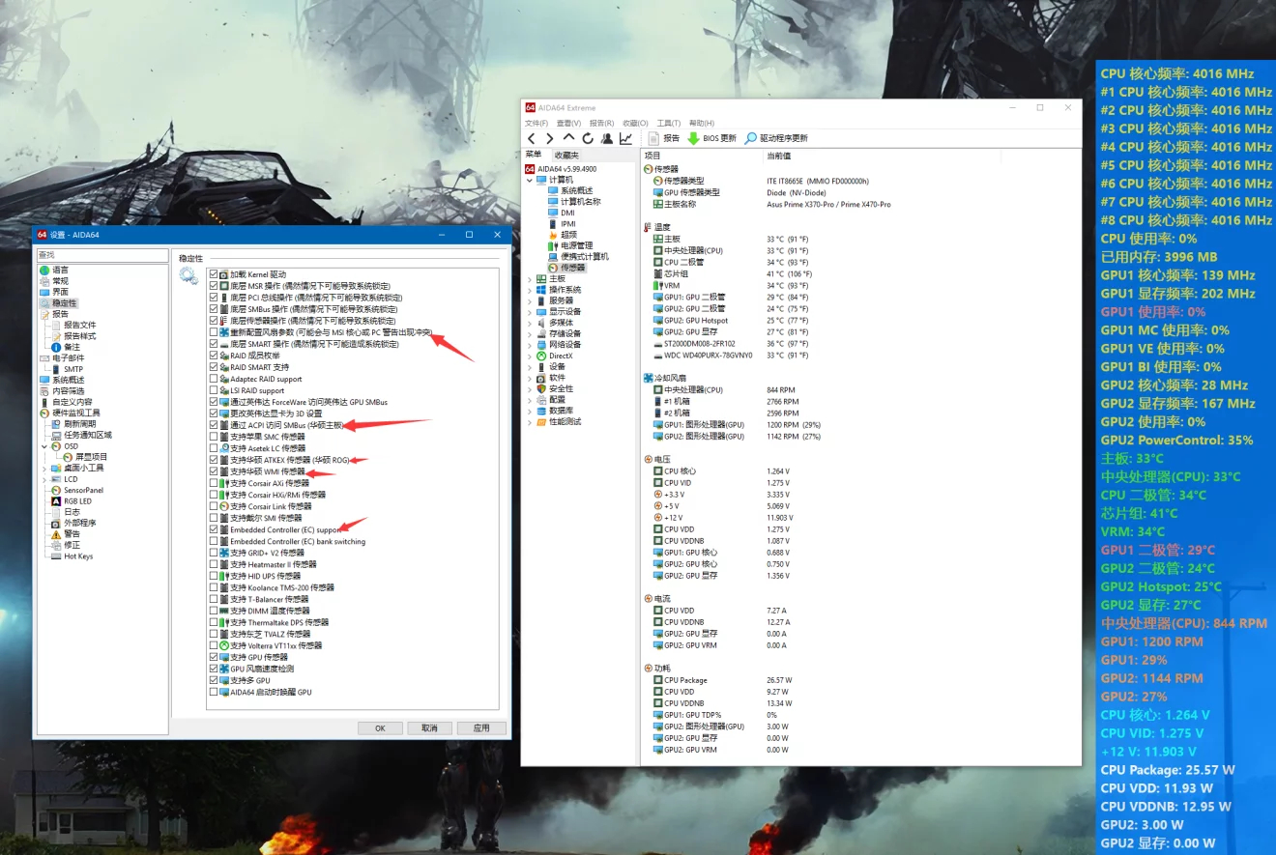The image size is (1276, 855).
Task: Collapse the 计算机 tree node
Action: [530, 180]
